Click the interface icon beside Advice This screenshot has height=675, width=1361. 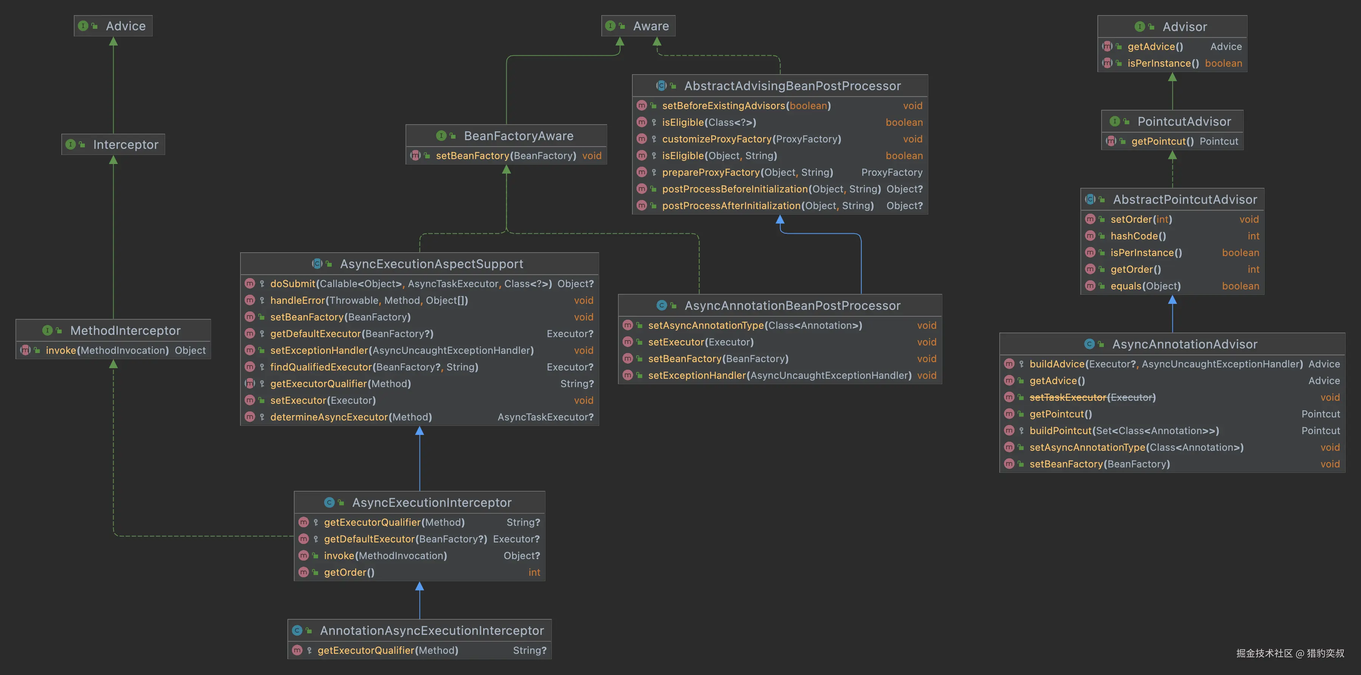[x=83, y=26]
